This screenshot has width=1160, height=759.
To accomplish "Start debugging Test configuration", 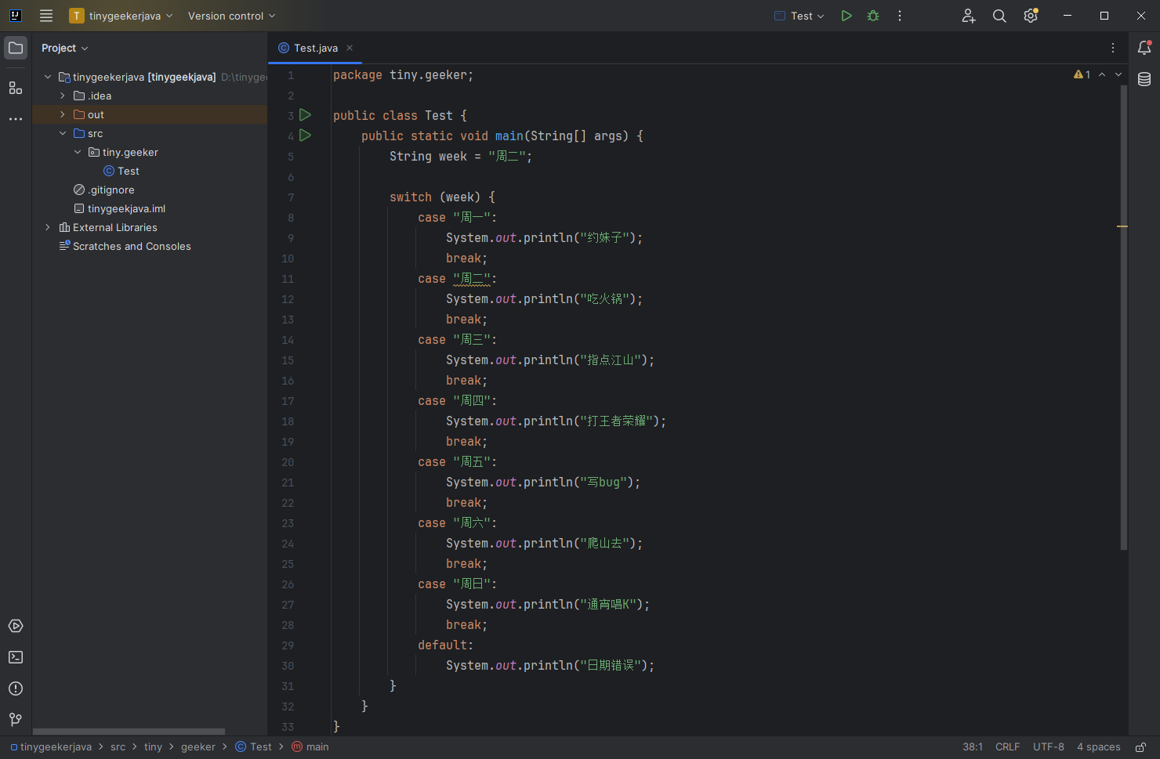I will 873,16.
